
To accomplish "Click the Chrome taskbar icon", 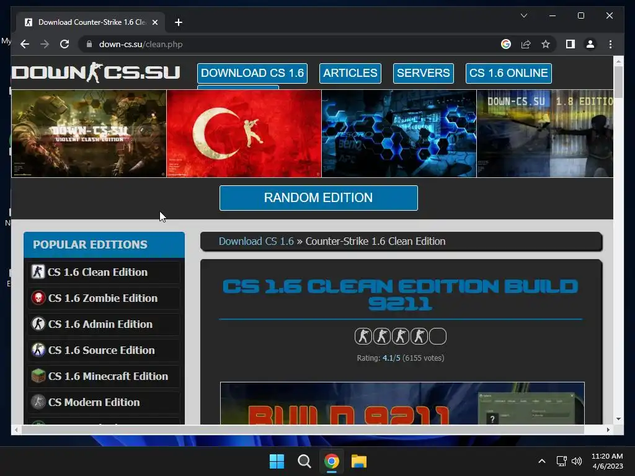I will point(331,461).
